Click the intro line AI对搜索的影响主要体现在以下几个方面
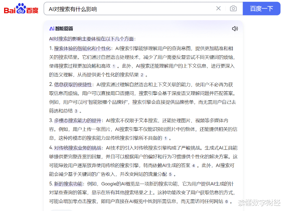This screenshot has height=211, width=284. (92, 39)
